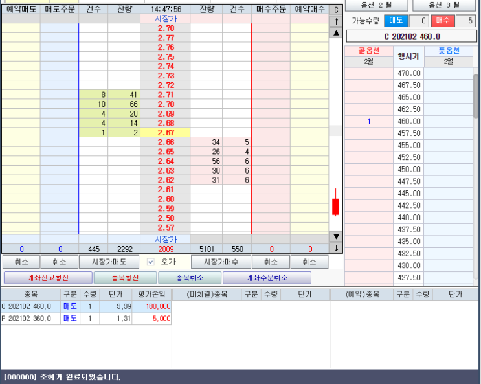481x384 pixels.
Task: Select the C 202102 460.0 position row
Action: 85,306
